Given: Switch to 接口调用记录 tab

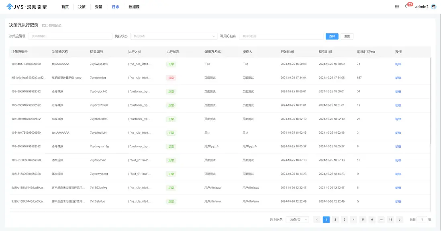Looking at the screenshot, I should tap(52, 26).
